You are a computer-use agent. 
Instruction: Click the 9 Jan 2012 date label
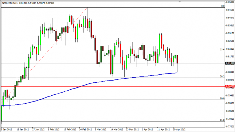7,129
